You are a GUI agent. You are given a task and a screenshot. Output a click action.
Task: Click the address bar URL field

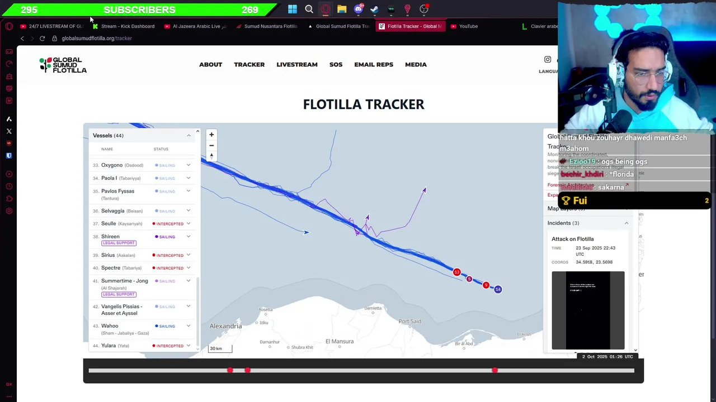pyautogui.click(x=97, y=39)
